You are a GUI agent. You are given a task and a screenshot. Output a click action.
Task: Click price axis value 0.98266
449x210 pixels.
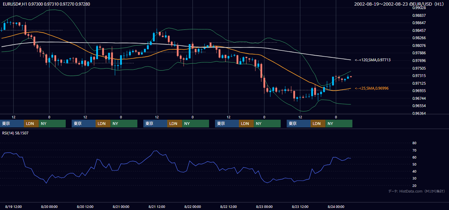tap(419, 38)
